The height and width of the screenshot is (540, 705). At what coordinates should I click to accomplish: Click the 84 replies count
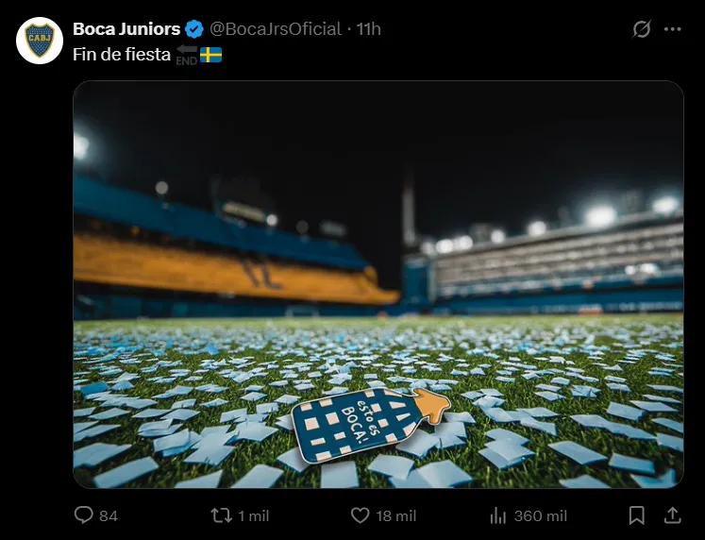click(109, 515)
